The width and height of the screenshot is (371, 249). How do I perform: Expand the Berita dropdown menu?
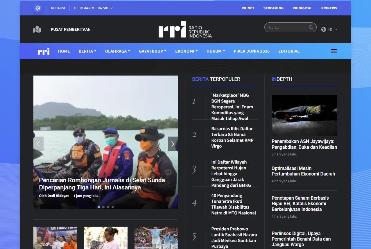[87, 51]
